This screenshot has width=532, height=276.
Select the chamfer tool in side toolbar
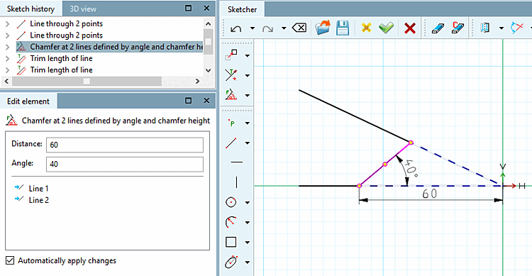coord(231,94)
